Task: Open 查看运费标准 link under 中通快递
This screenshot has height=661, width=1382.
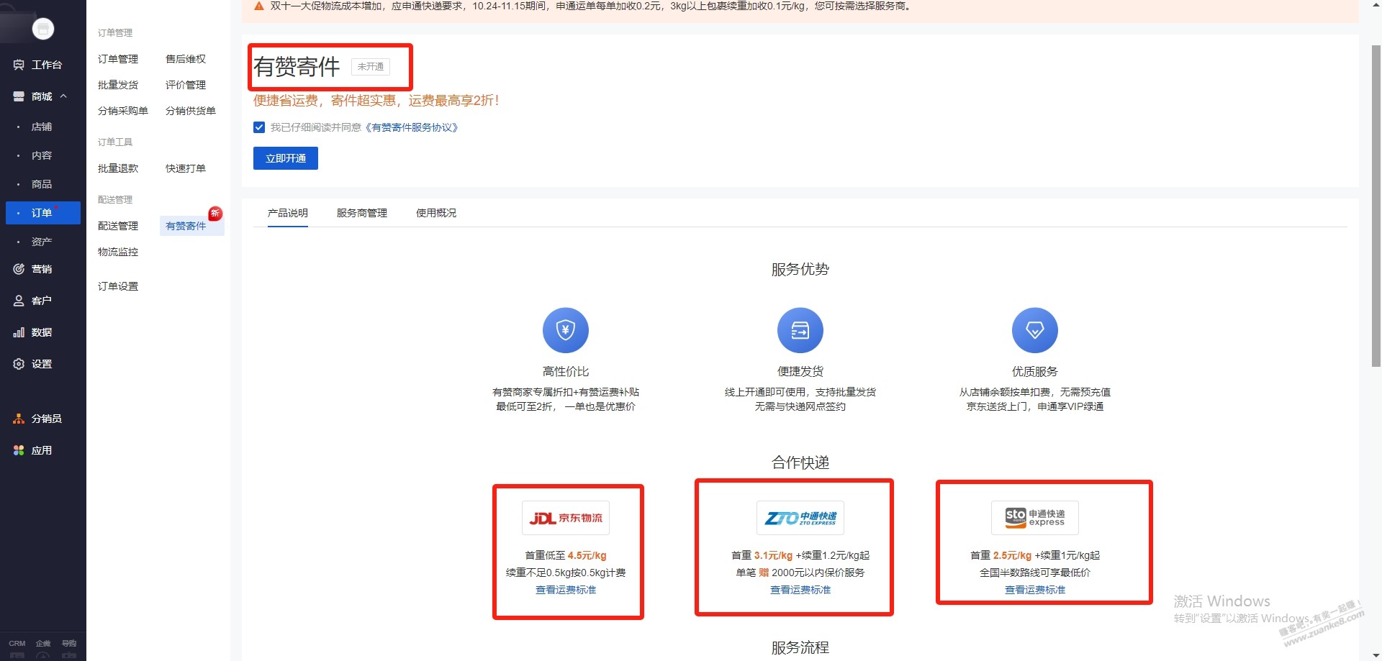Action: 800,590
